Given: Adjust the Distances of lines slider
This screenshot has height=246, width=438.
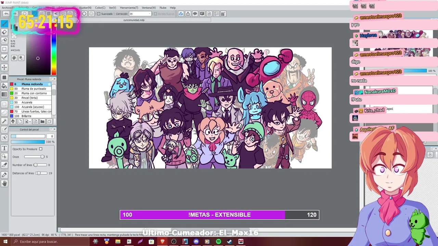Looking at the screenshot, I should point(41,173).
